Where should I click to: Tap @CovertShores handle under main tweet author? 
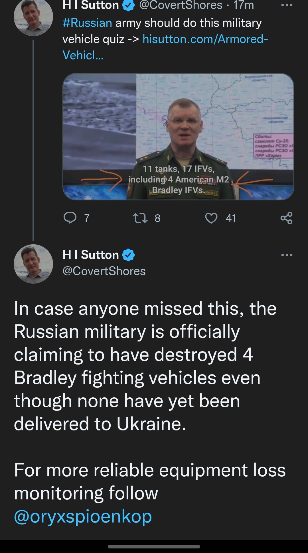click(104, 271)
